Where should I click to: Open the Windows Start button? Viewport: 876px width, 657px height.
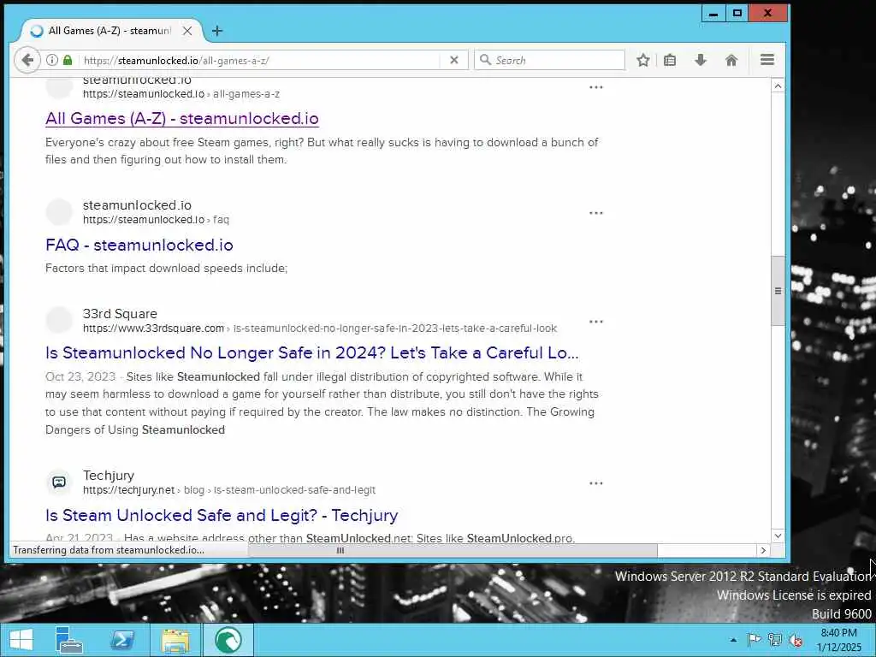pos(21,640)
